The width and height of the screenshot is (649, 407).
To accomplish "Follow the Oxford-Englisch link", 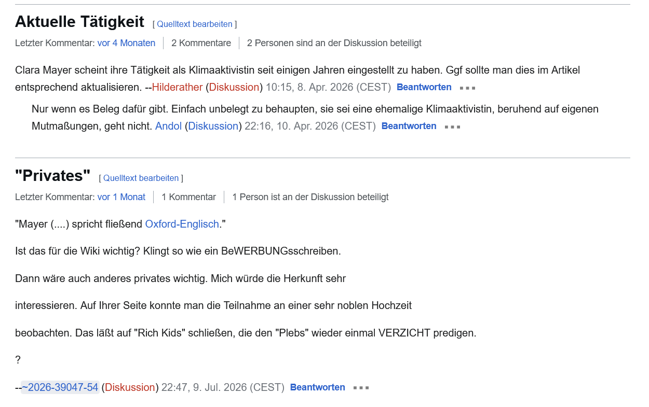I will point(182,224).
